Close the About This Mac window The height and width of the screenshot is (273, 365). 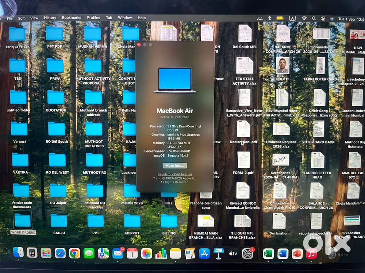coord(139,45)
